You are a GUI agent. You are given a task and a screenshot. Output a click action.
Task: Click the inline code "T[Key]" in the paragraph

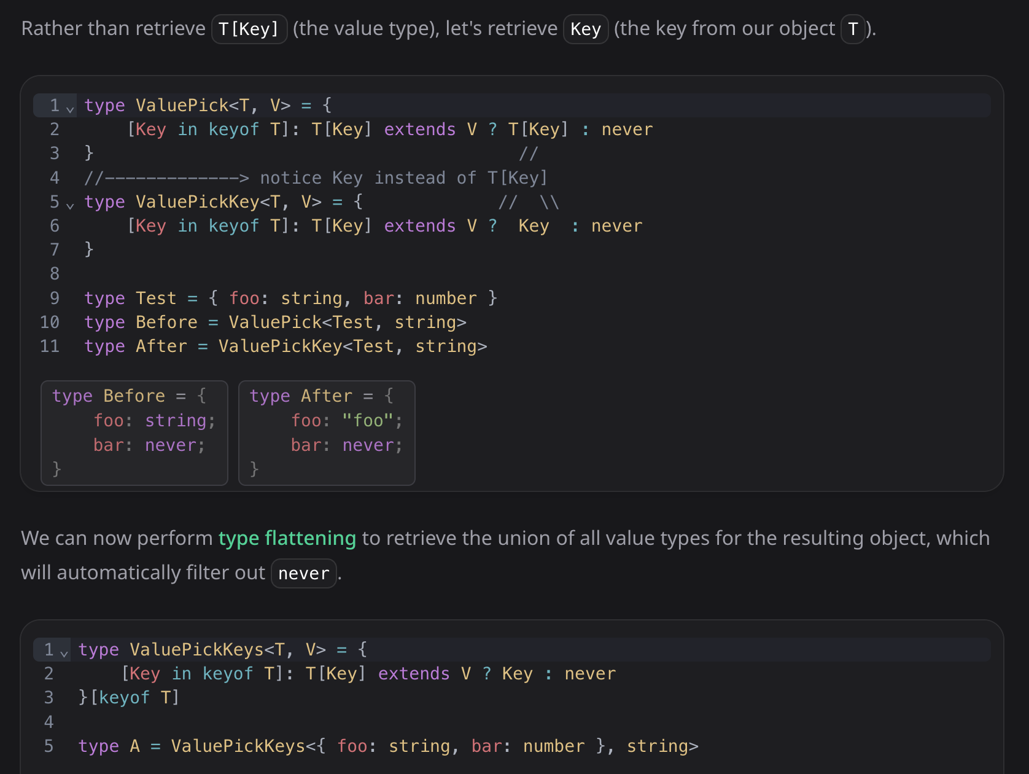(x=249, y=29)
